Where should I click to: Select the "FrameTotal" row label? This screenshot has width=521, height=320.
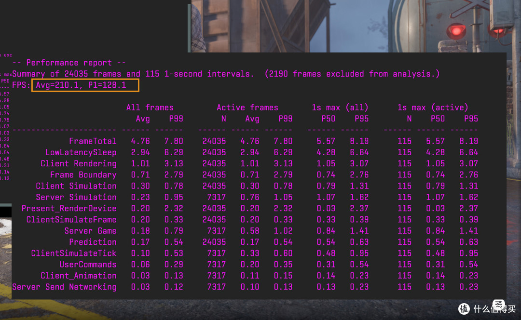pyautogui.click(x=93, y=141)
